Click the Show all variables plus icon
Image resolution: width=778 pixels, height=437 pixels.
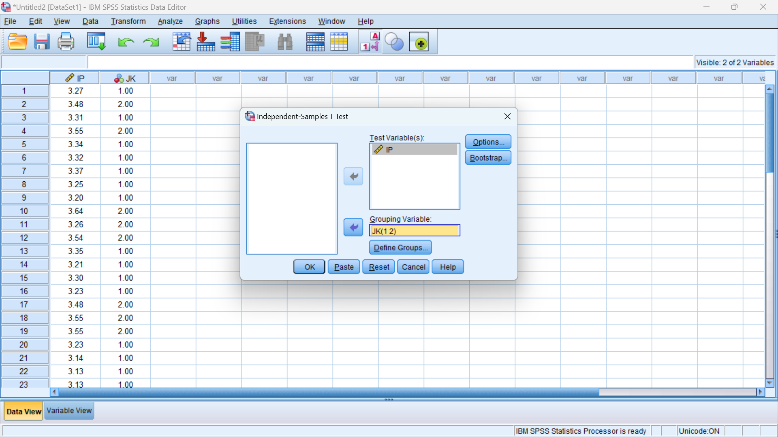[x=419, y=42]
